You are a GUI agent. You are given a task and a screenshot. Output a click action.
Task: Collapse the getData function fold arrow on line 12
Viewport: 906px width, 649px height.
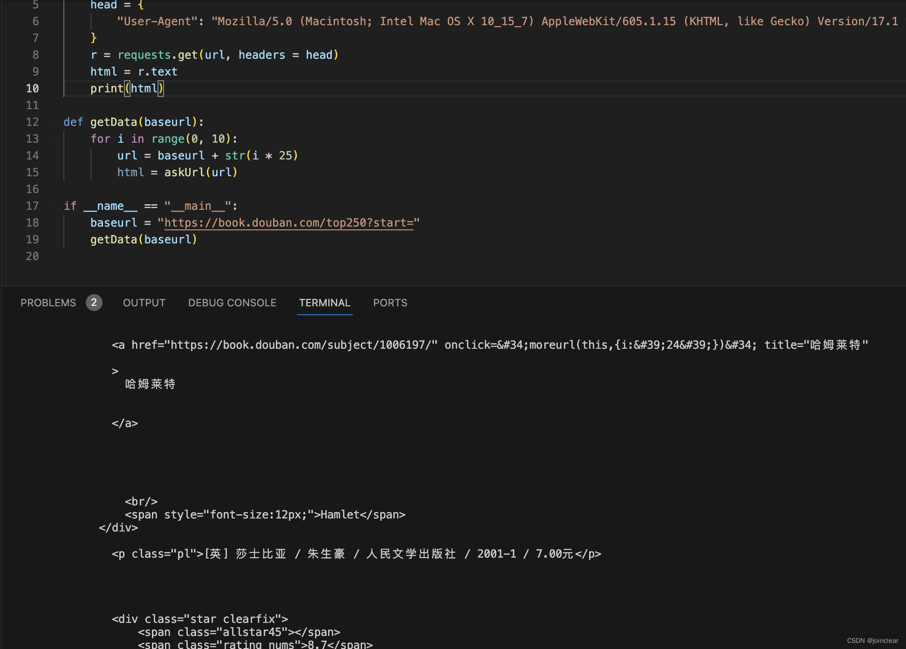(52, 122)
